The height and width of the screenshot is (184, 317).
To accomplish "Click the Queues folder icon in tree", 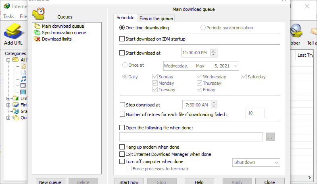I will click(16, 118).
